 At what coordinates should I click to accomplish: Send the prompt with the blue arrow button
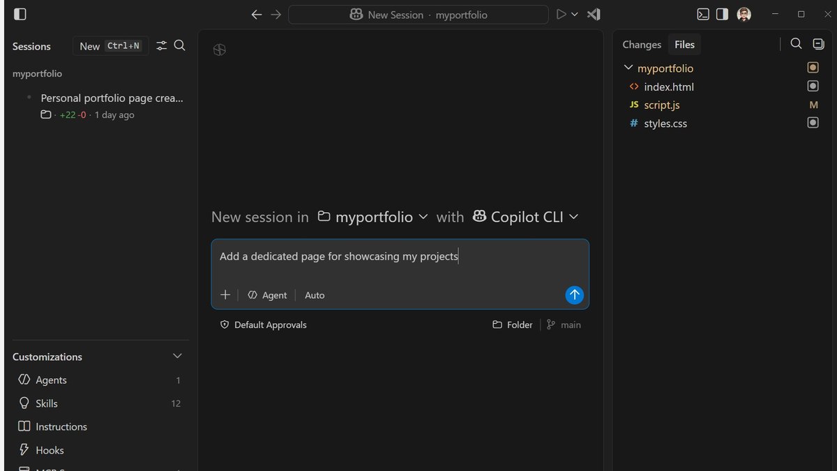point(574,295)
